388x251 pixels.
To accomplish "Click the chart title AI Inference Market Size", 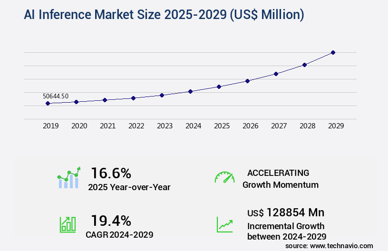I will [164, 15].
